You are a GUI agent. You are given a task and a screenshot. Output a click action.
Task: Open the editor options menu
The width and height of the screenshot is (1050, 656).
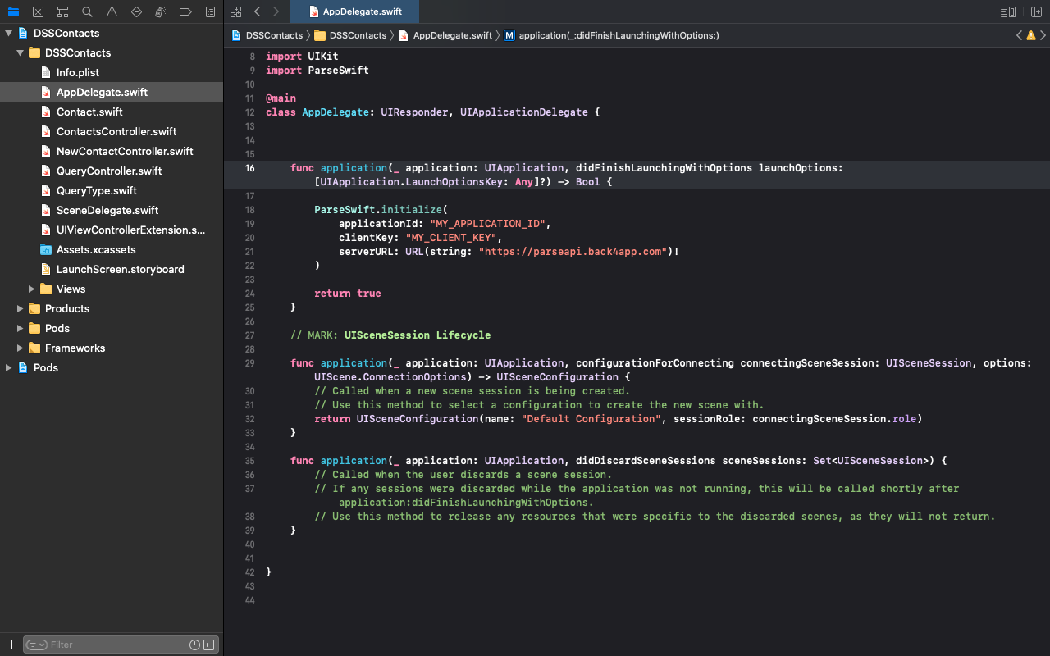coord(1008,11)
